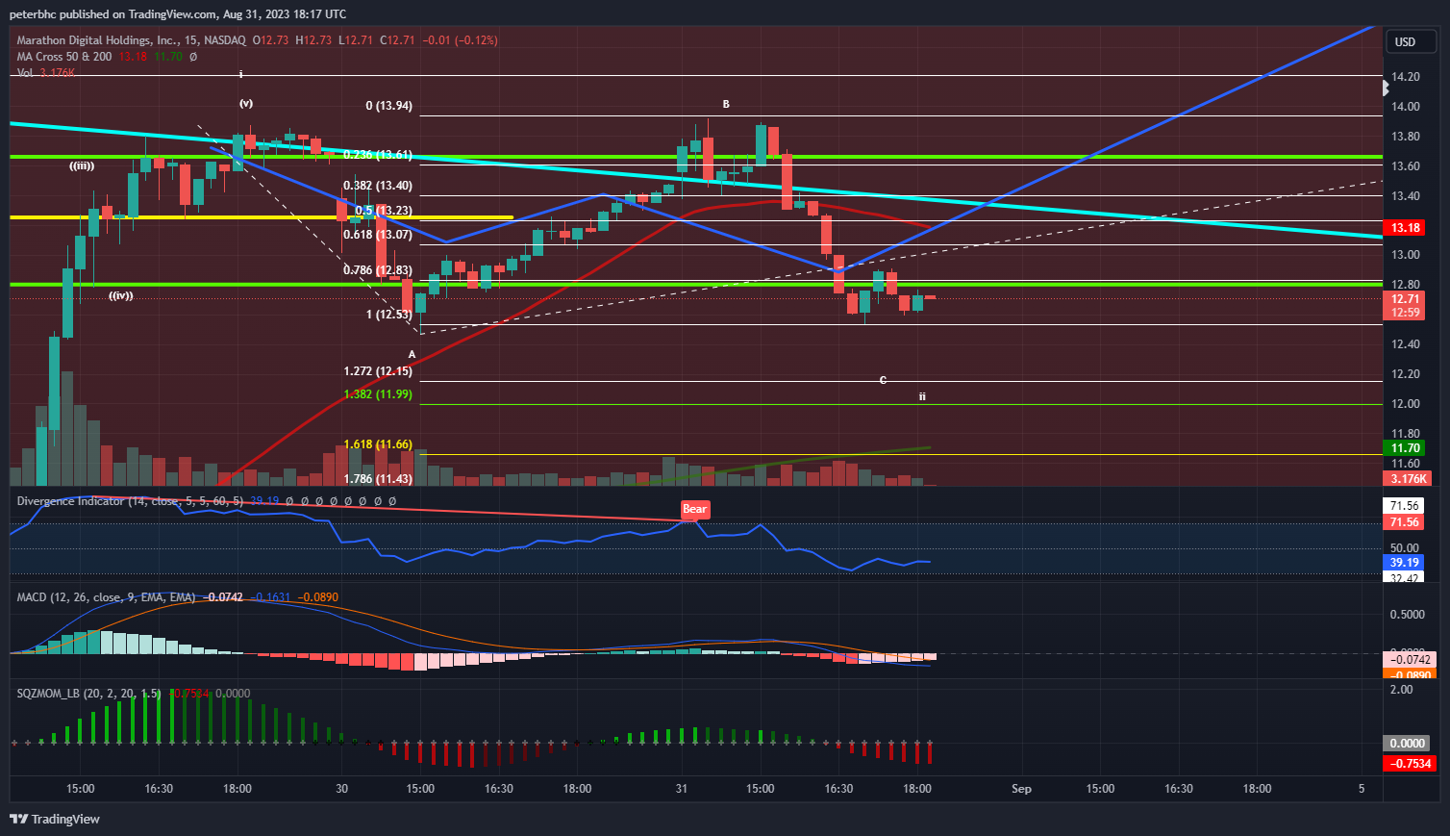This screenshot has width=1450, height=836.
Task: Click the current price 12.71 axis label
Action: tap(1405, 299)
